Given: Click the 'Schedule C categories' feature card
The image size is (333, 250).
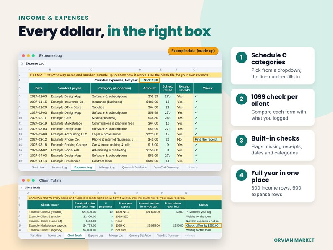Looking at the screenshot, I should [273, 65].
